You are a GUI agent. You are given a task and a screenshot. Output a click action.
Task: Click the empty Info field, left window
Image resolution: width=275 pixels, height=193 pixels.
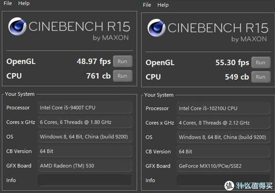coord(85,180)
